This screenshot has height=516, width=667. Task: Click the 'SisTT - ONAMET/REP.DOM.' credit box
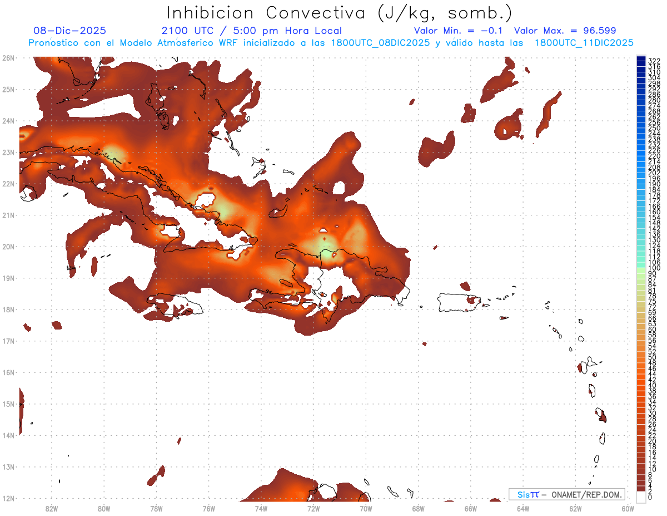(x=567, y=494)
